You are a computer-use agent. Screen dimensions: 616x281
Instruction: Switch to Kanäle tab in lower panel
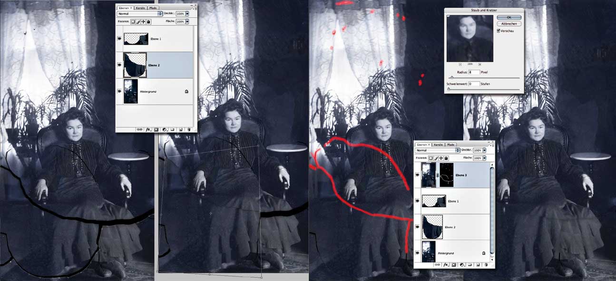tap(438, 145)
